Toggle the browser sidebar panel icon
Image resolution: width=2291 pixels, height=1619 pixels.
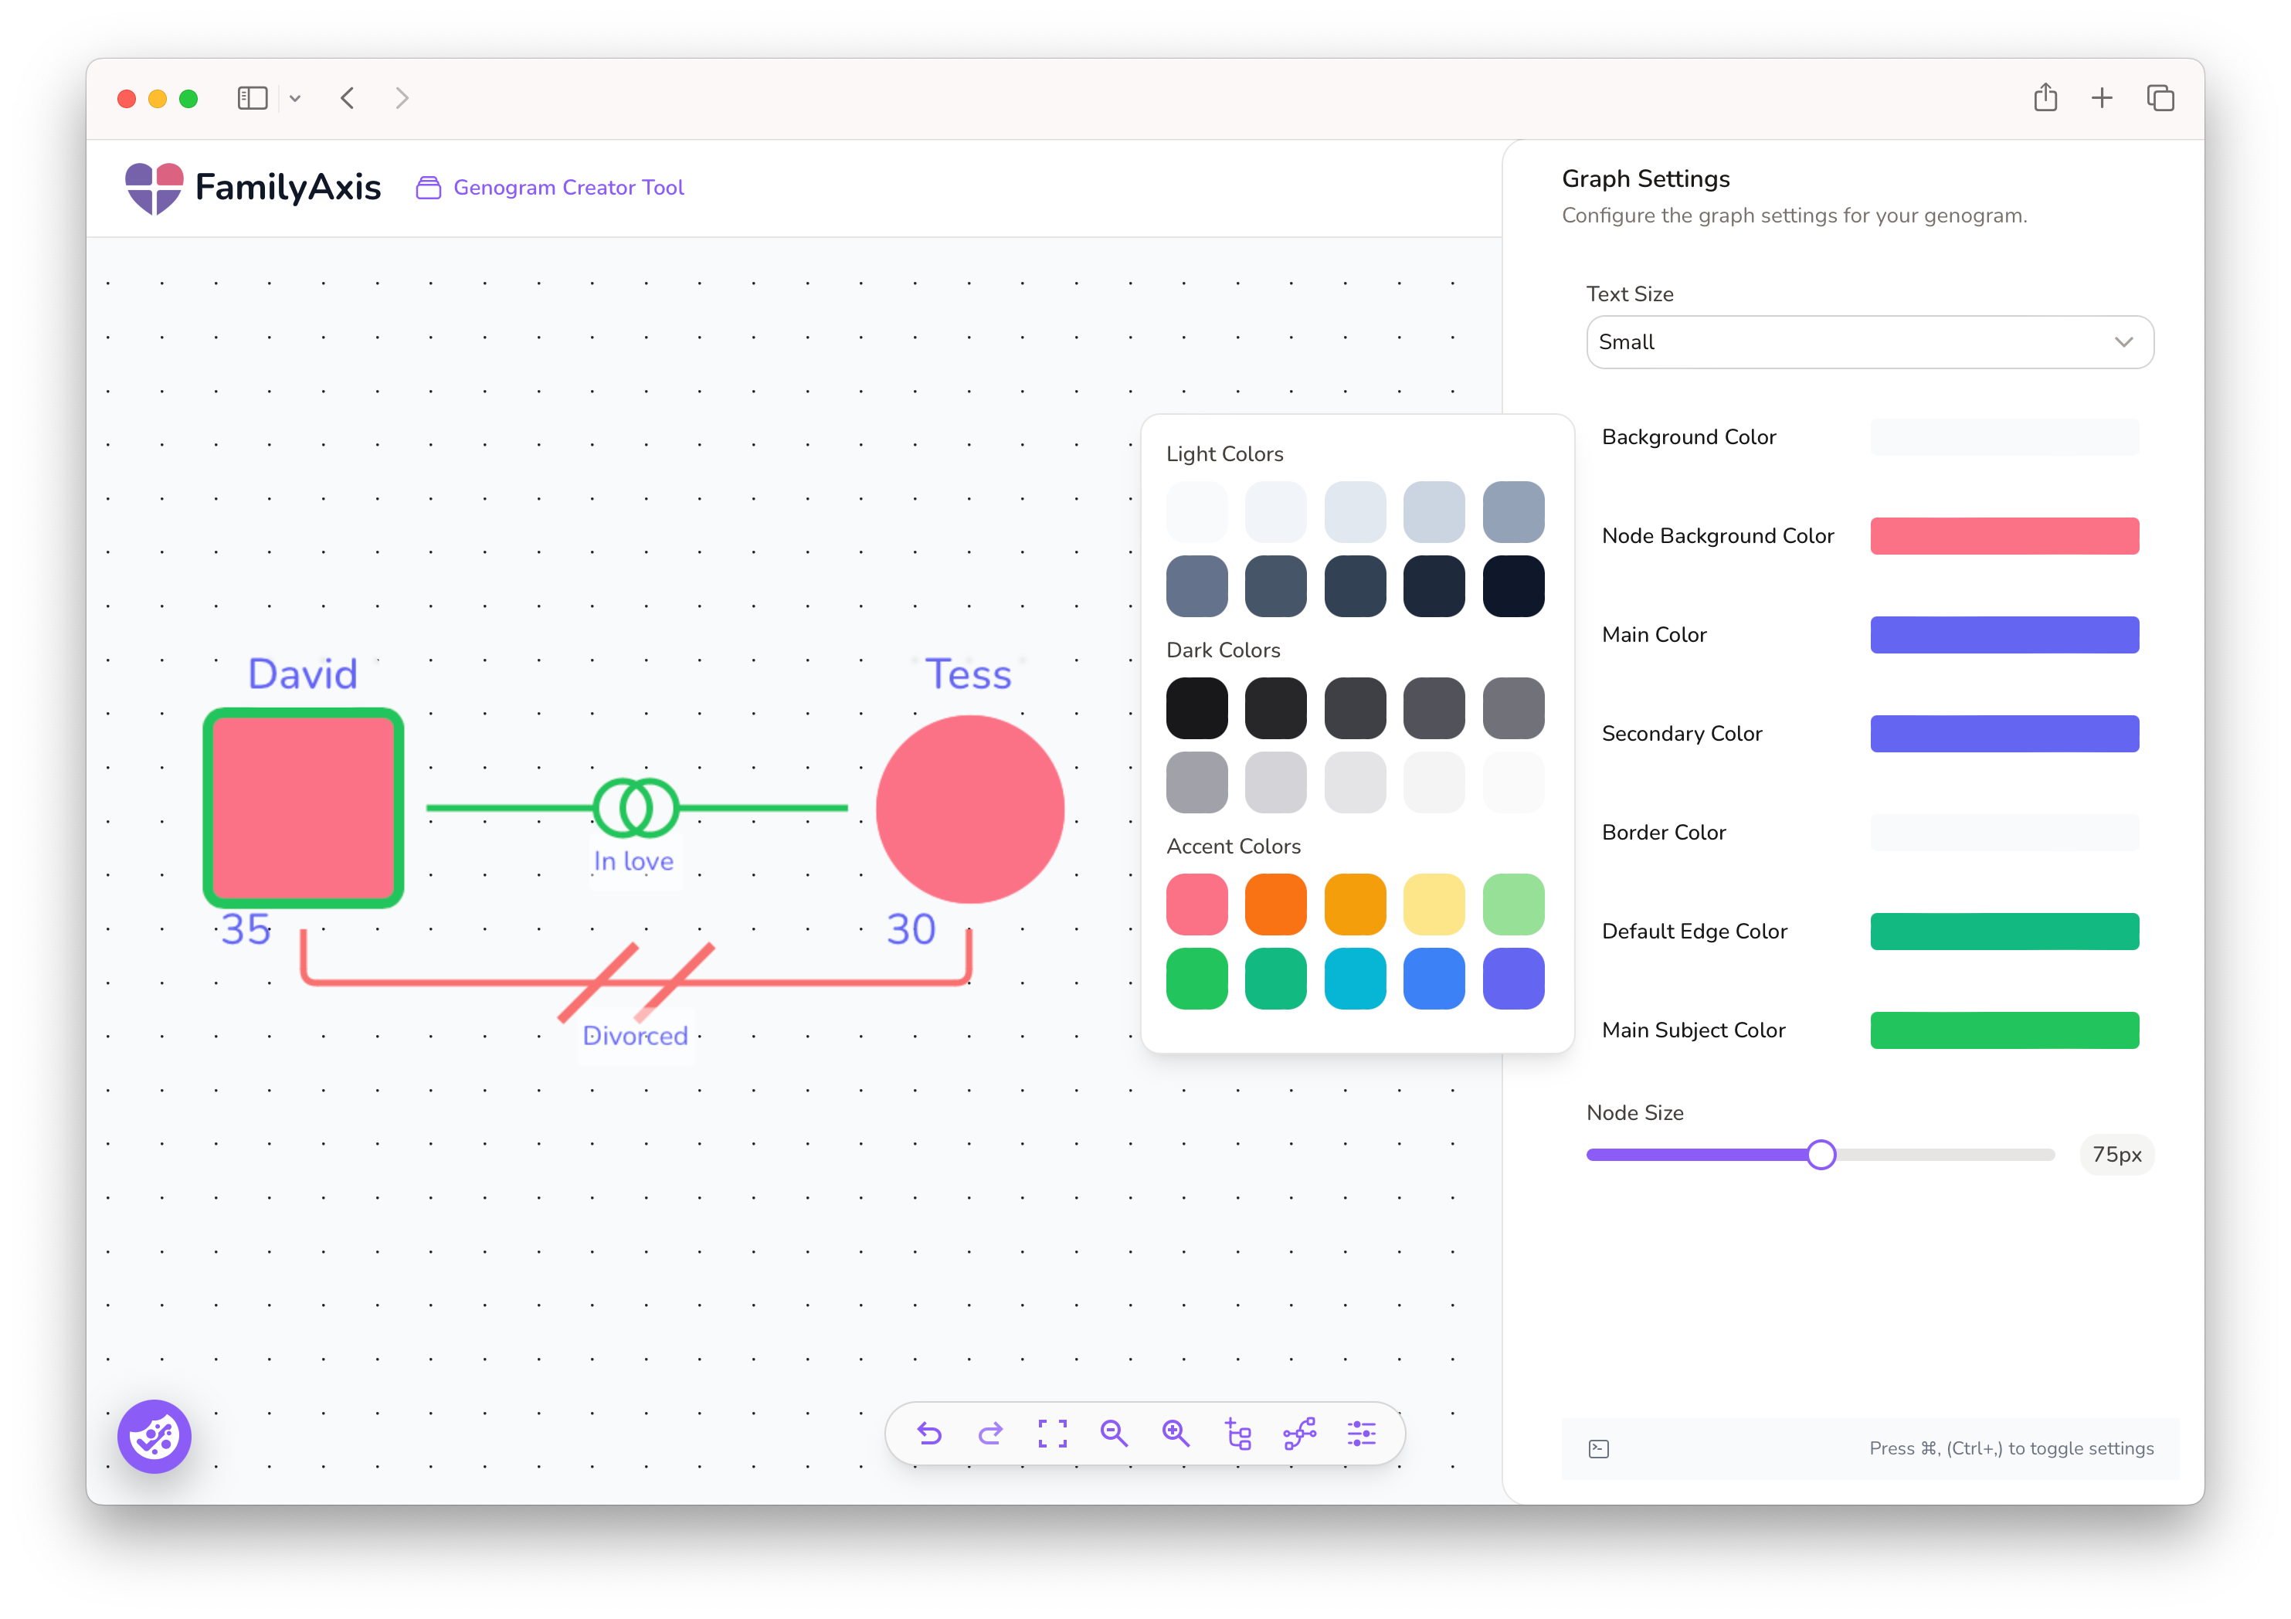253,99
